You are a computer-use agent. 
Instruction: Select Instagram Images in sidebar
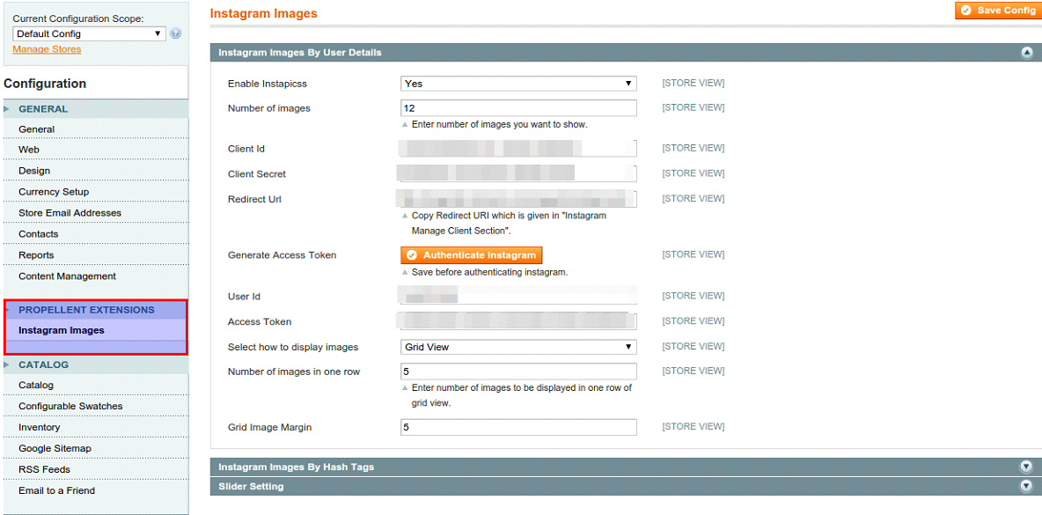click(96, 330)
